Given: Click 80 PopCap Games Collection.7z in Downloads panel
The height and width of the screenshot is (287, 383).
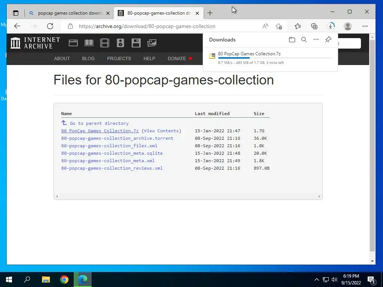Looking at the screenshot, I should (x=249, y=54).
